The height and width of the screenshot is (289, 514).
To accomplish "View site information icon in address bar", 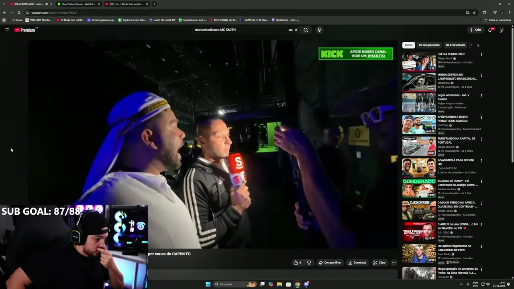I will [x=27, y=12].
